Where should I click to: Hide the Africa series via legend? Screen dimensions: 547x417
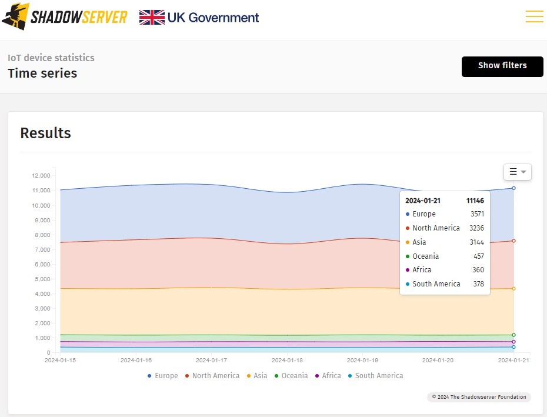(328, 376)
